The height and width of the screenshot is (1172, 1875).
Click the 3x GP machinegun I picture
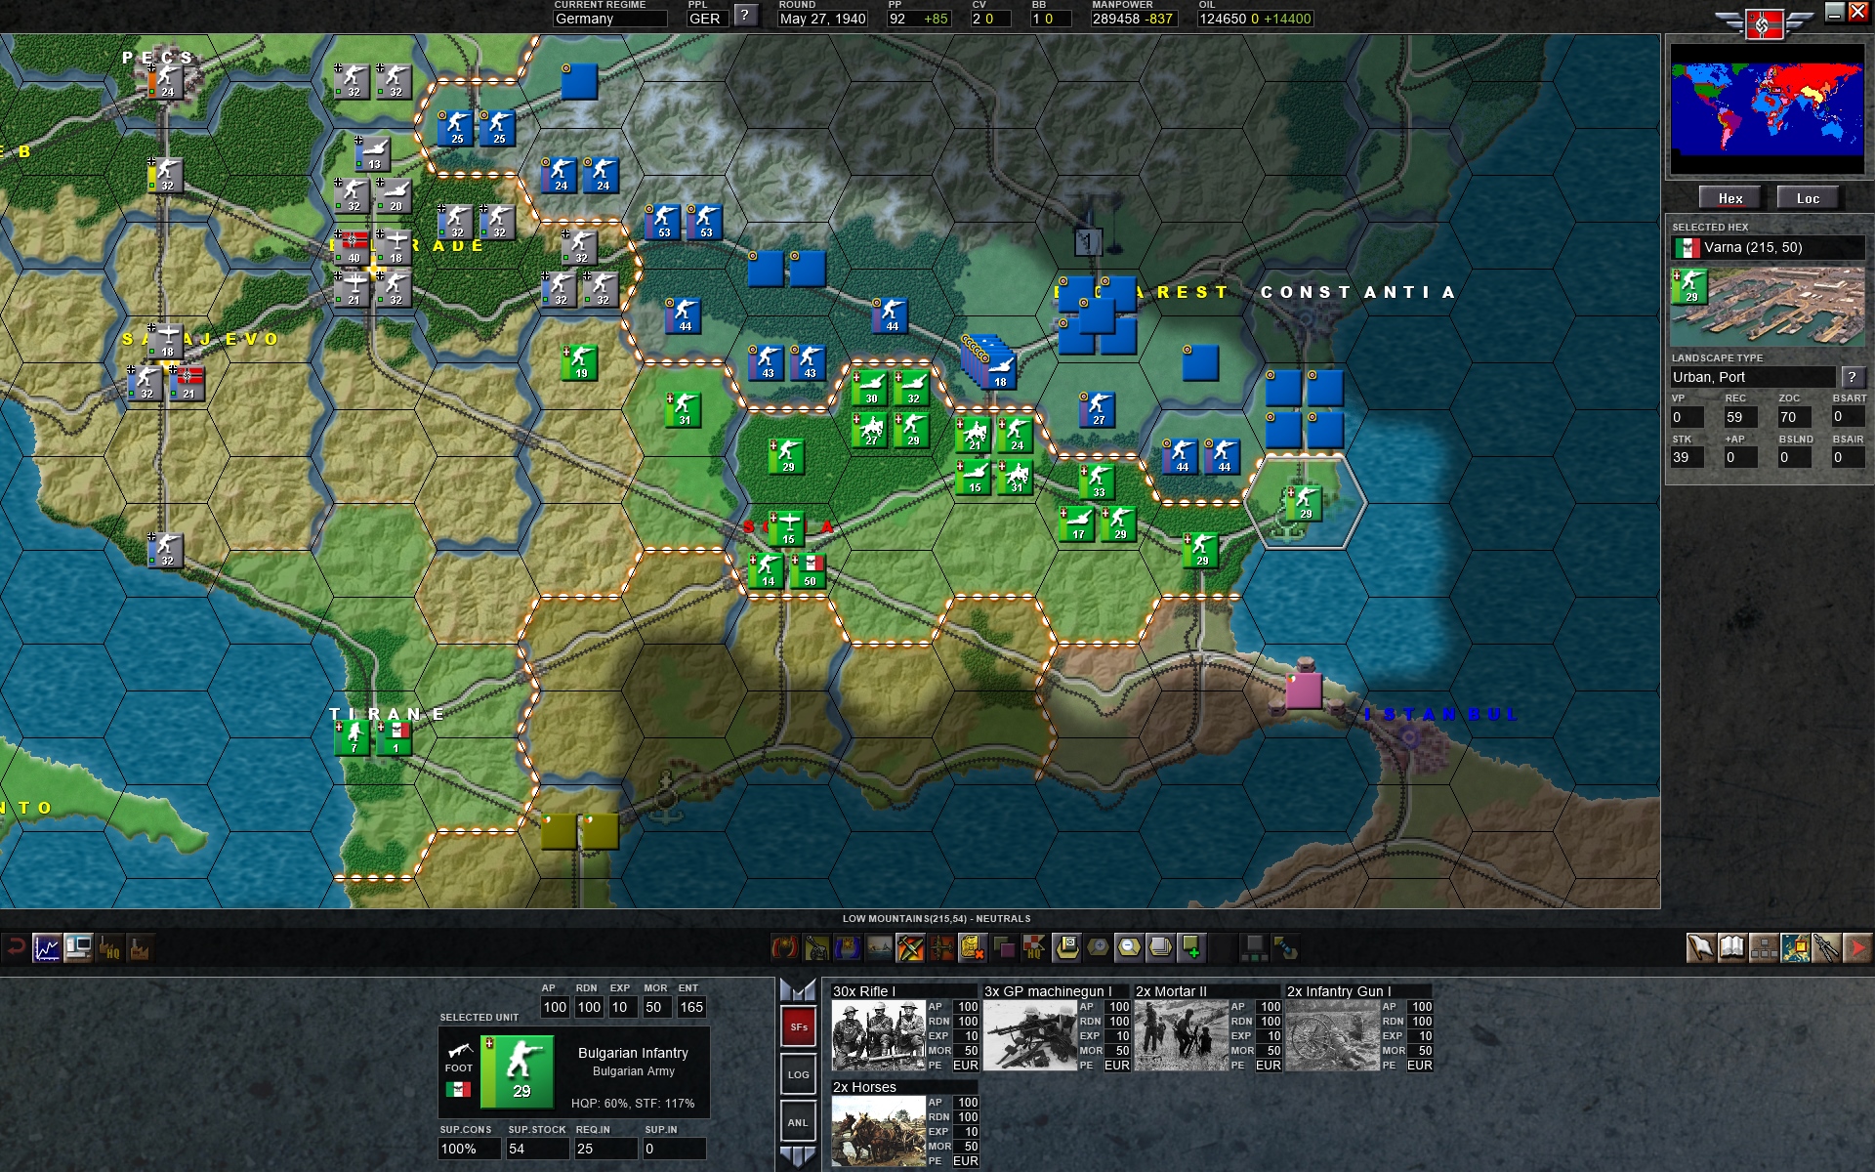(x=1029, y=1035)
